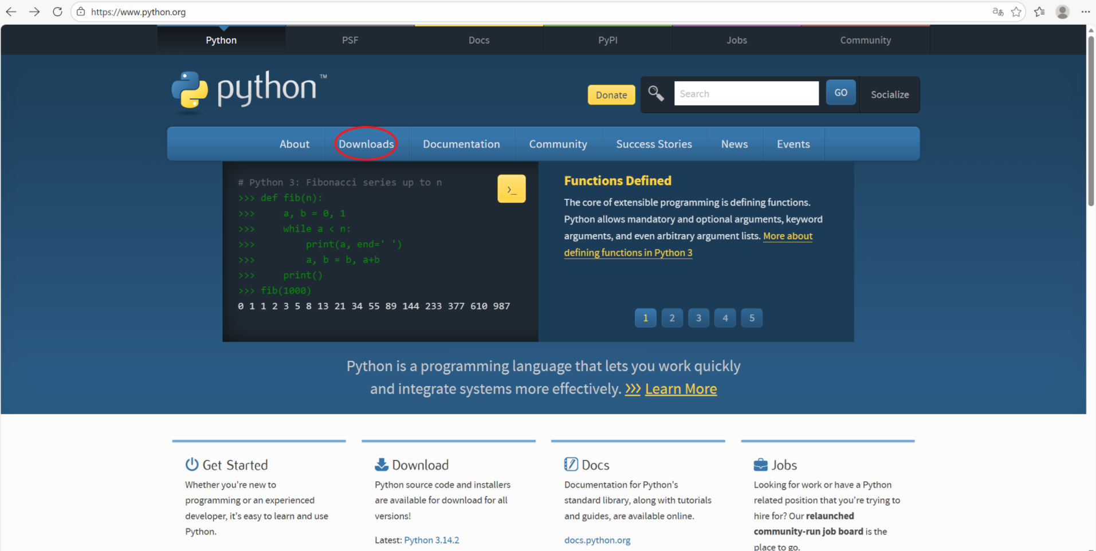Click the notepad icon beside Docs
Image resolution: width=1096 pixels, height=551 pixels.
coord(571,464)
